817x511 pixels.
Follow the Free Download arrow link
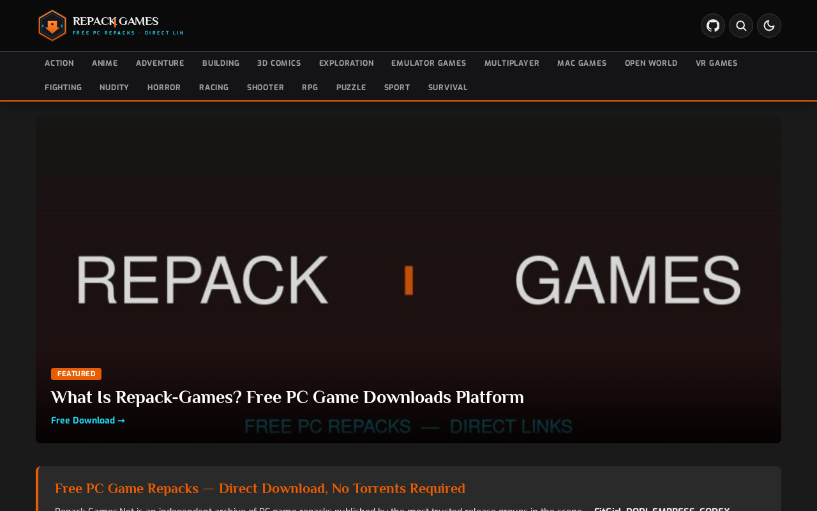coord(88,420)
